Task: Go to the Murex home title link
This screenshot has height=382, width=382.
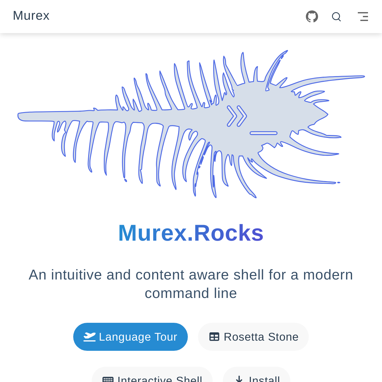Action: 31,16
